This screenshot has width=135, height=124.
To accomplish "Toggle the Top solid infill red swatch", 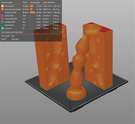I will click(x=3, y=19).
